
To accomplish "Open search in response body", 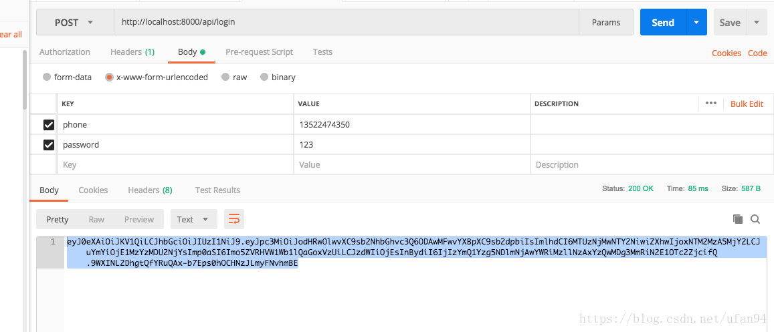I will click(x=755, y=219).
